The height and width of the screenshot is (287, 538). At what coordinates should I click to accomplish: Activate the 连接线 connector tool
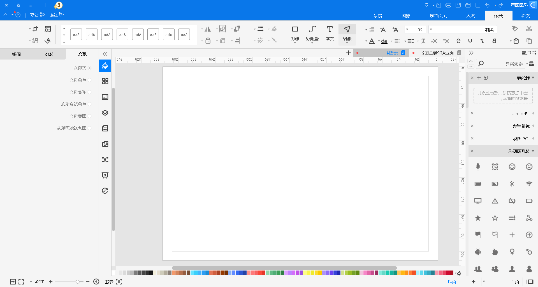pyautogui.click(x=312, y=34)
